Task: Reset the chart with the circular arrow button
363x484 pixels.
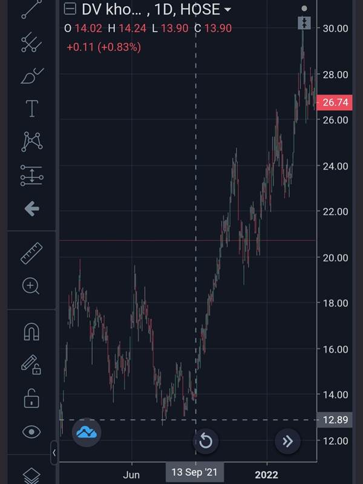Action: 206,441
